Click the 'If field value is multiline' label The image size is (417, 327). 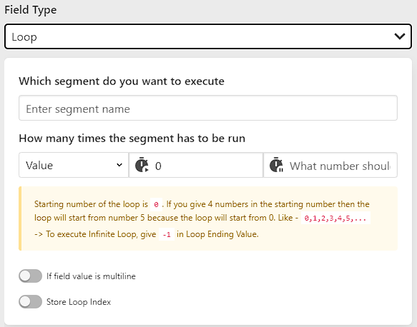pos(91,276)
